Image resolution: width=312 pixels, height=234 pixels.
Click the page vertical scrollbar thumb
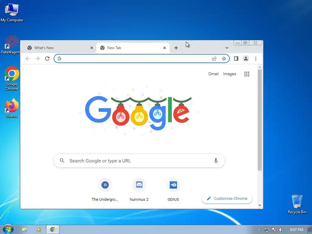(x=260, y=120)
